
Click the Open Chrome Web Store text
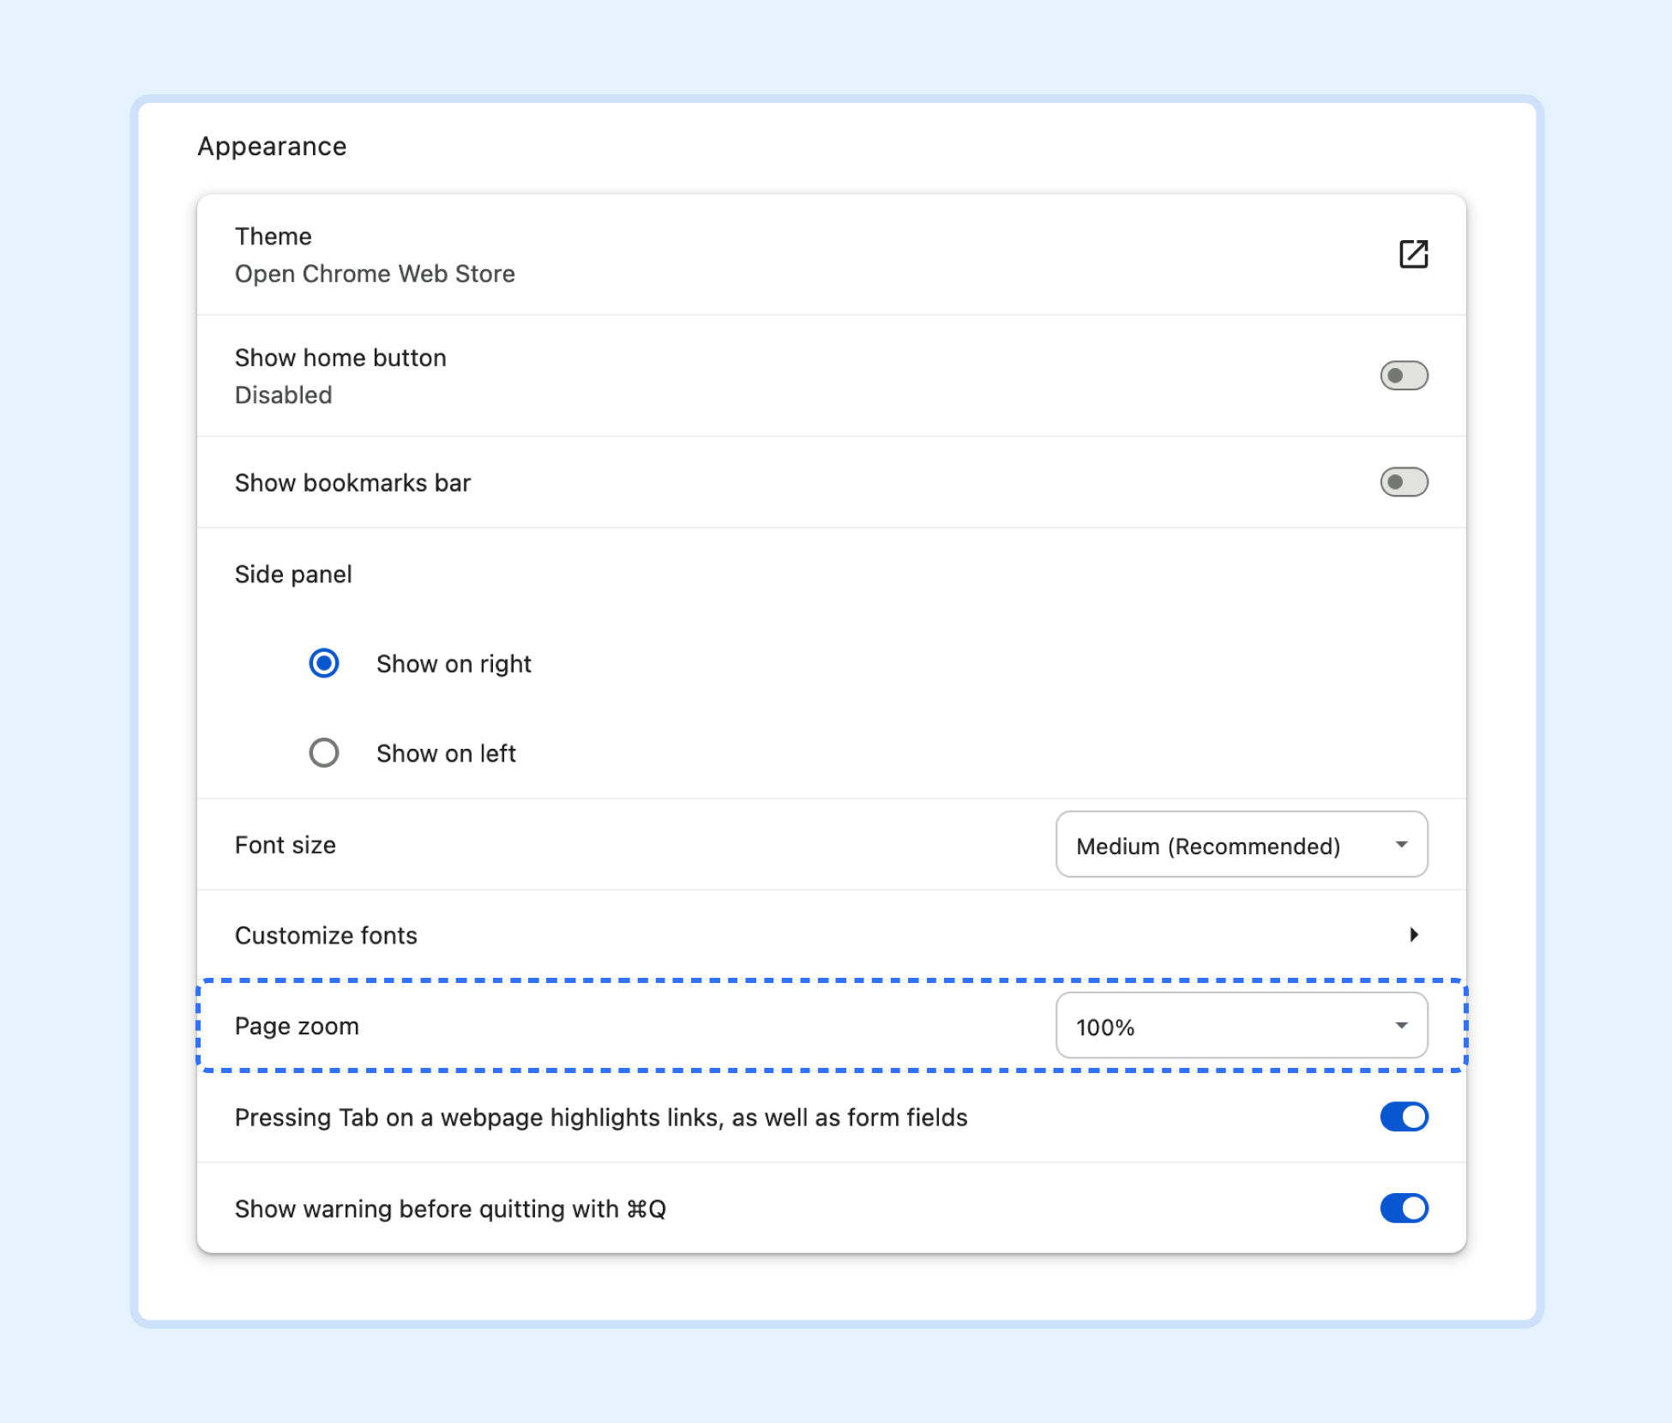[x=375, y=274]
